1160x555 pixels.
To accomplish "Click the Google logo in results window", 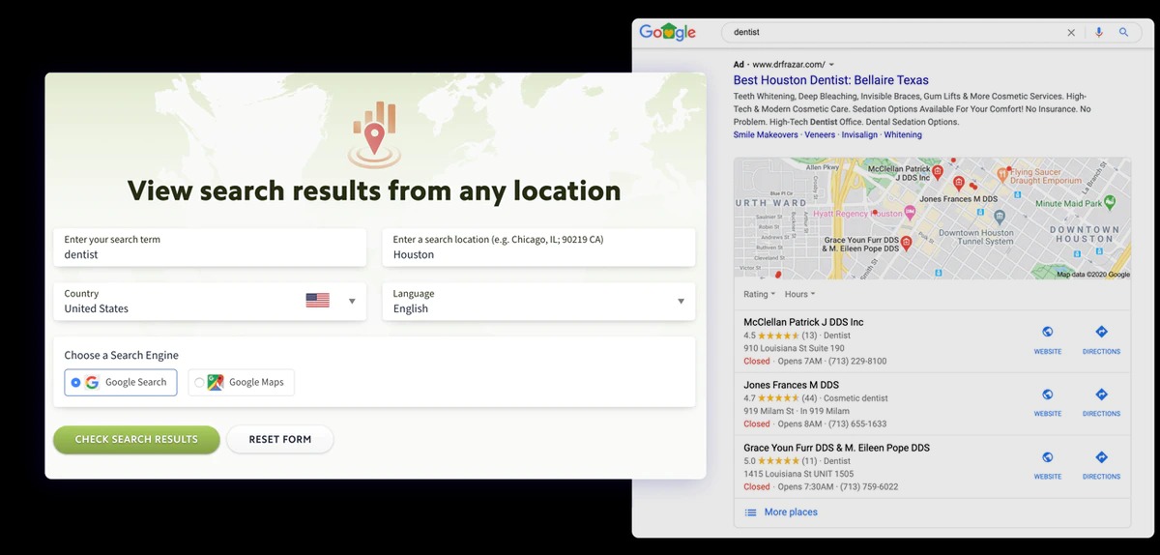I will coord(668,32).
